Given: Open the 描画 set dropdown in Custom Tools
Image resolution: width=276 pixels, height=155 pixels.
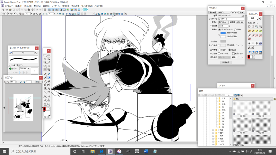Looking at the screenshot, I should 253,19.
